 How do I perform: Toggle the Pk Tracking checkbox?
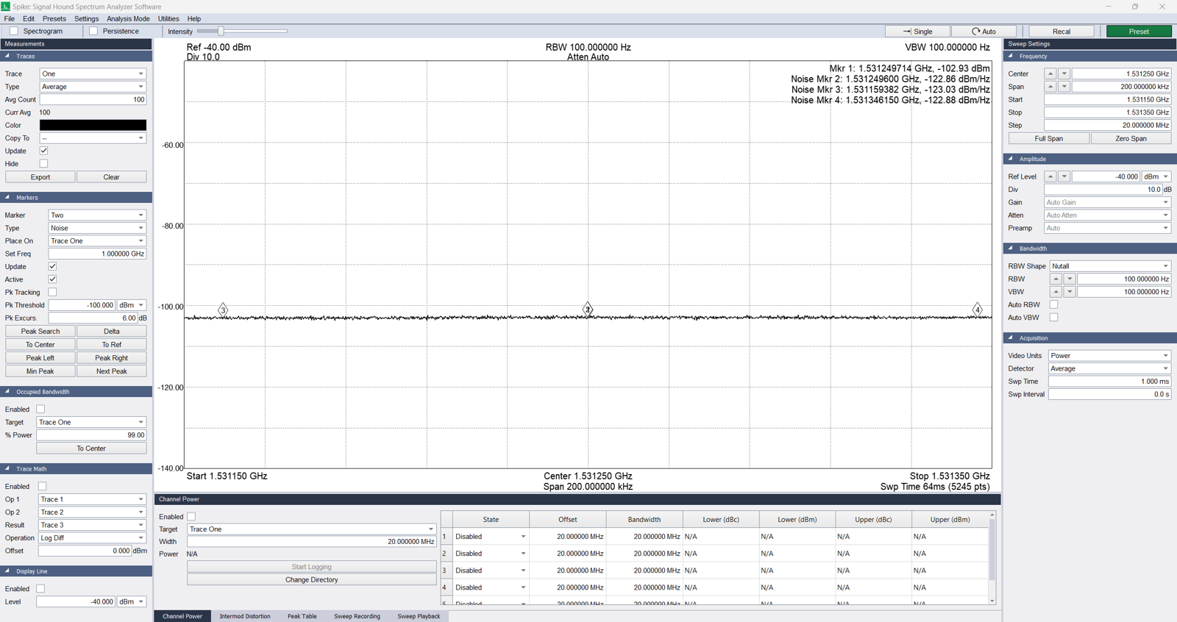(x=52, y=293)
